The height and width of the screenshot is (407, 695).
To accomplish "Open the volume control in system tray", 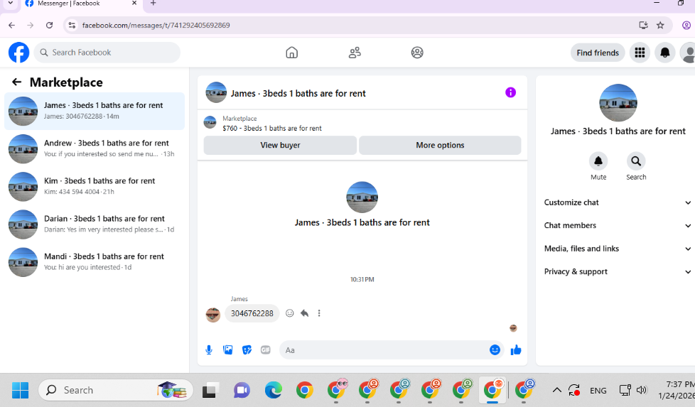I will (642, 390).
